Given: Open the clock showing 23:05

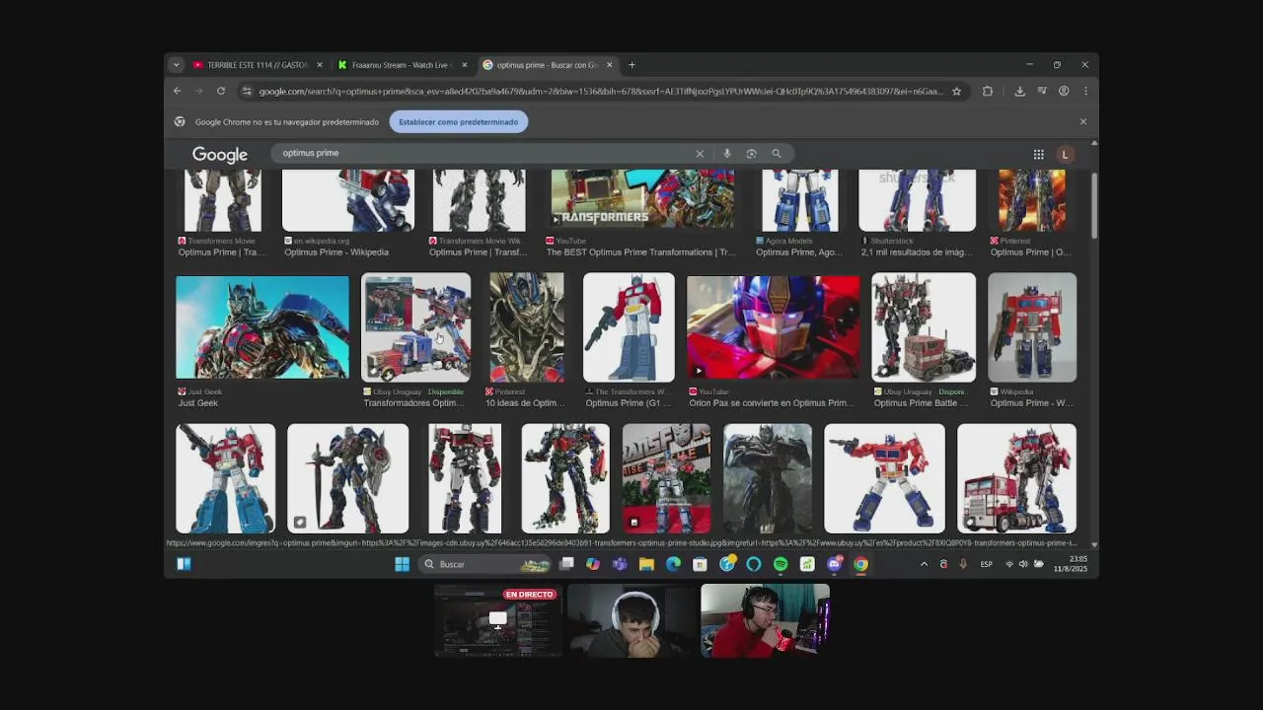Looking at the screenshot, I should coord(1070,564).
